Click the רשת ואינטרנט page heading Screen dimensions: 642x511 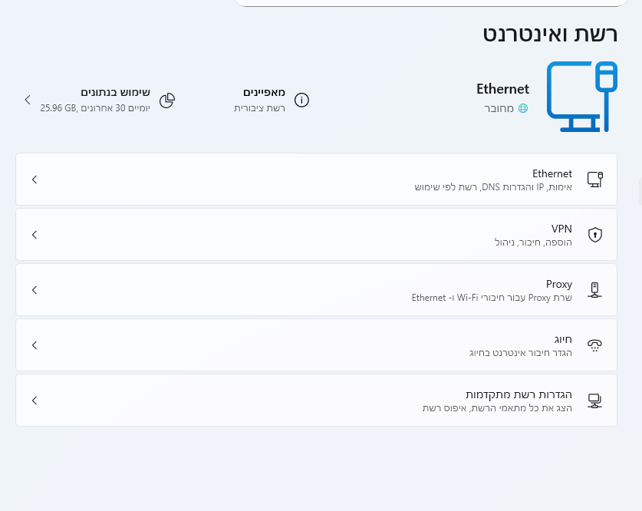[550, 34]
